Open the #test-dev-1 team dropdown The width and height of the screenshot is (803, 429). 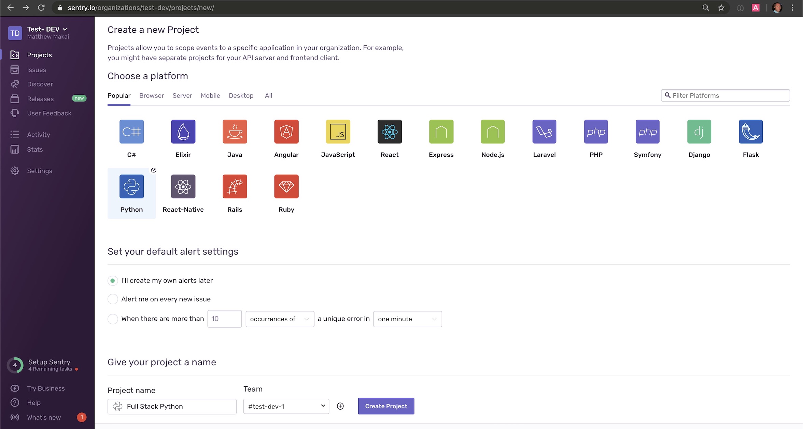(x=286, y=406)
